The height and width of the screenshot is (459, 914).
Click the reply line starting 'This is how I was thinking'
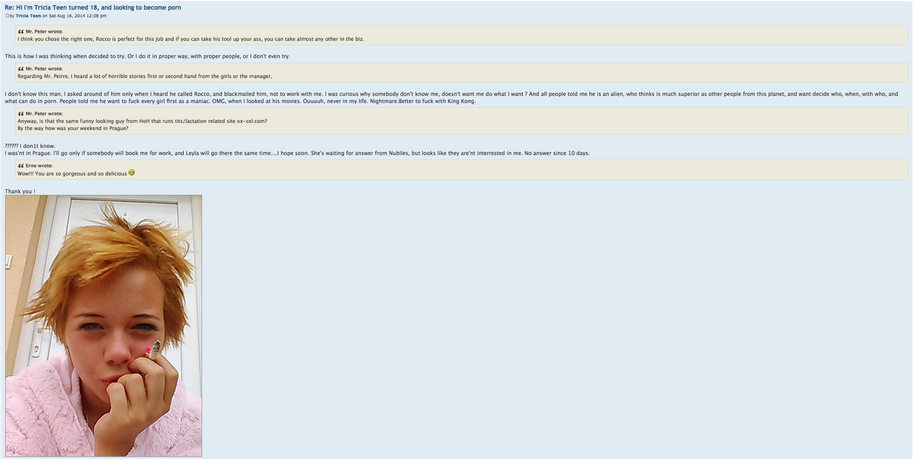coord(147,56)
